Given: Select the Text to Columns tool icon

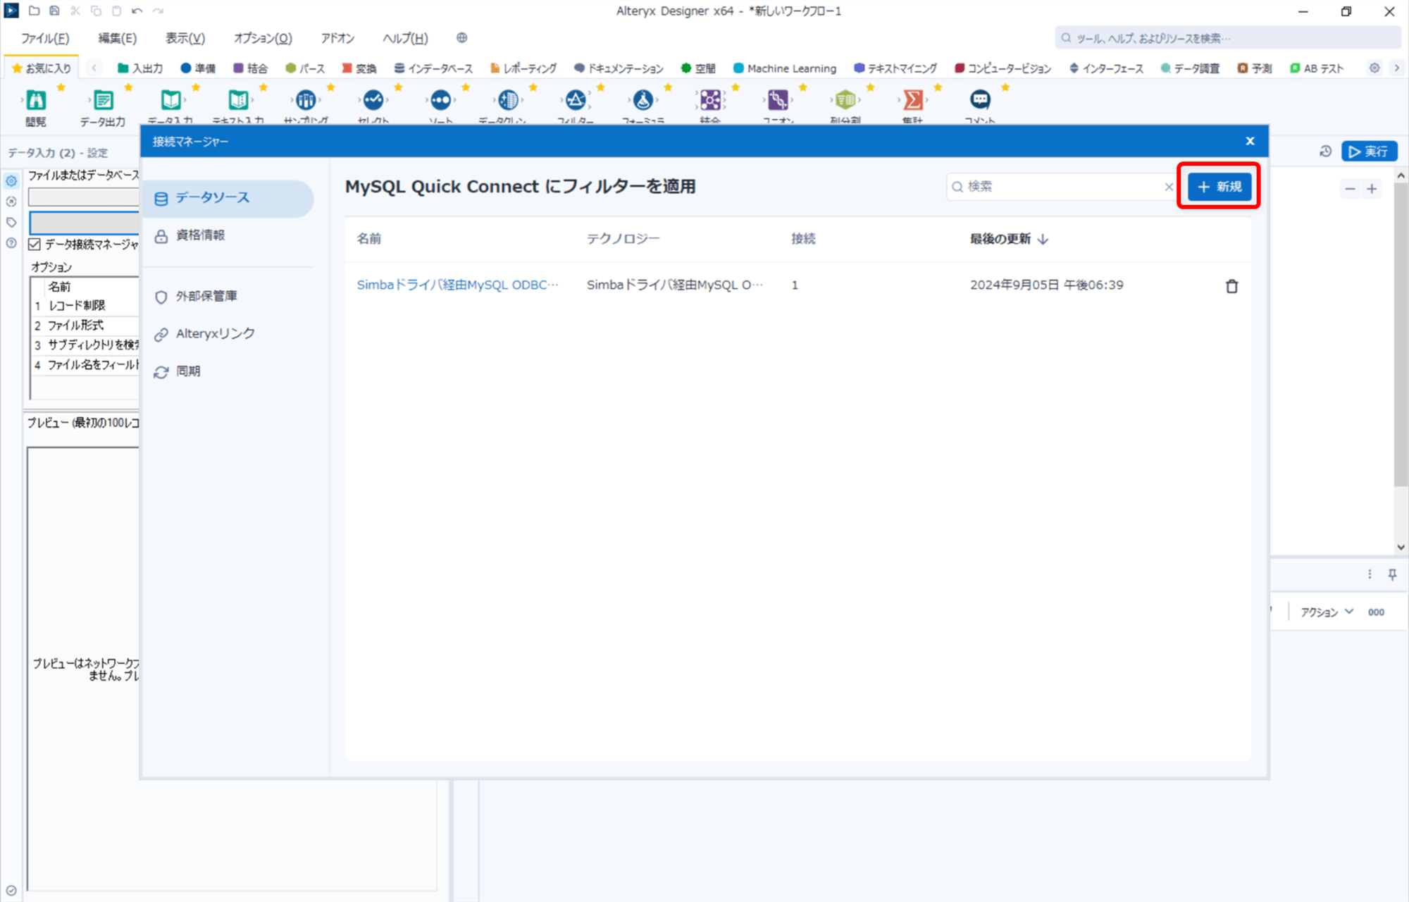Looking at the screenshot, I should click(x=845, y=100).
